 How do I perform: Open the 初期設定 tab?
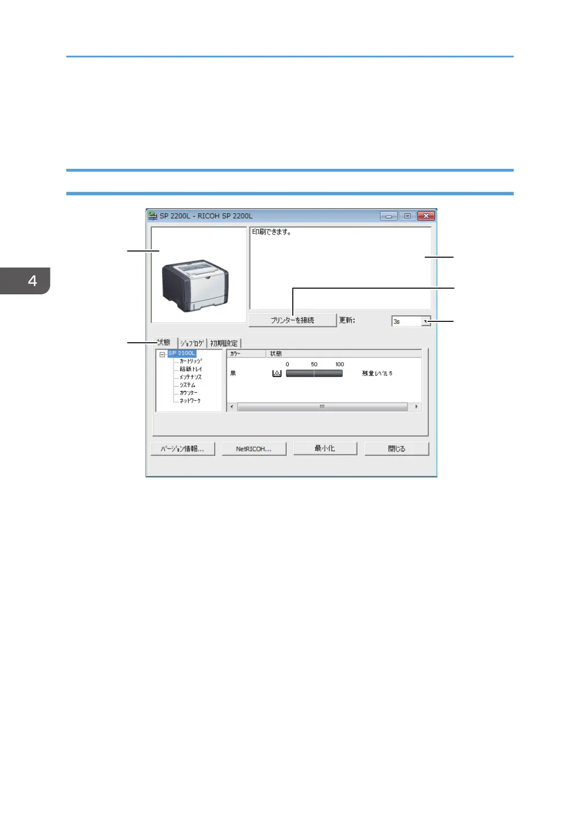click(224, 343)
